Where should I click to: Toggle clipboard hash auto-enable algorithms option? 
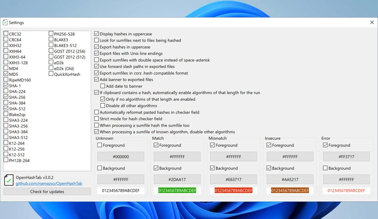(x=96, y=92)
